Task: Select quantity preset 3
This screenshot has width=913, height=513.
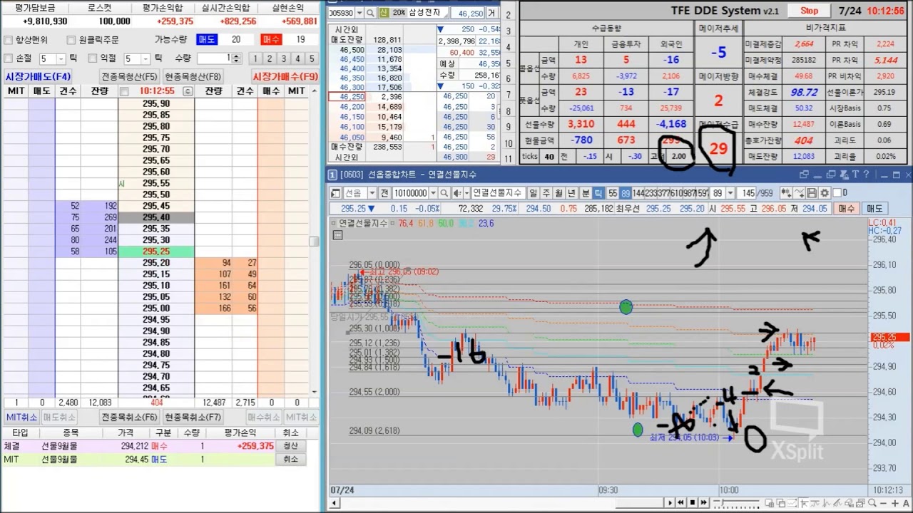Action: pyautogui.click(x=283, y=58)
